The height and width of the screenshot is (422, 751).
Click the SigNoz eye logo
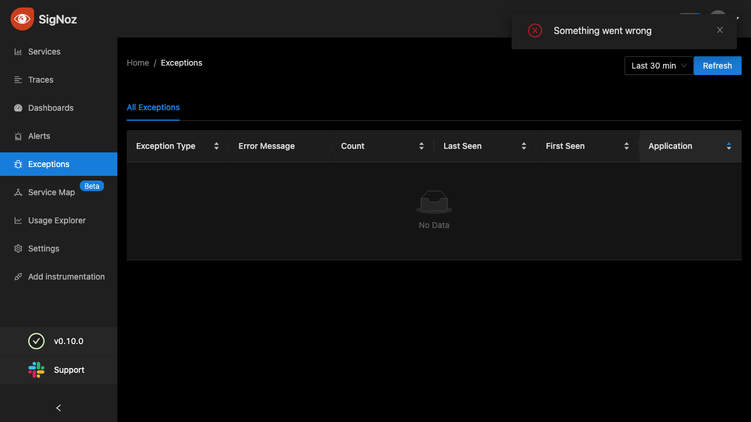point(22,19)
